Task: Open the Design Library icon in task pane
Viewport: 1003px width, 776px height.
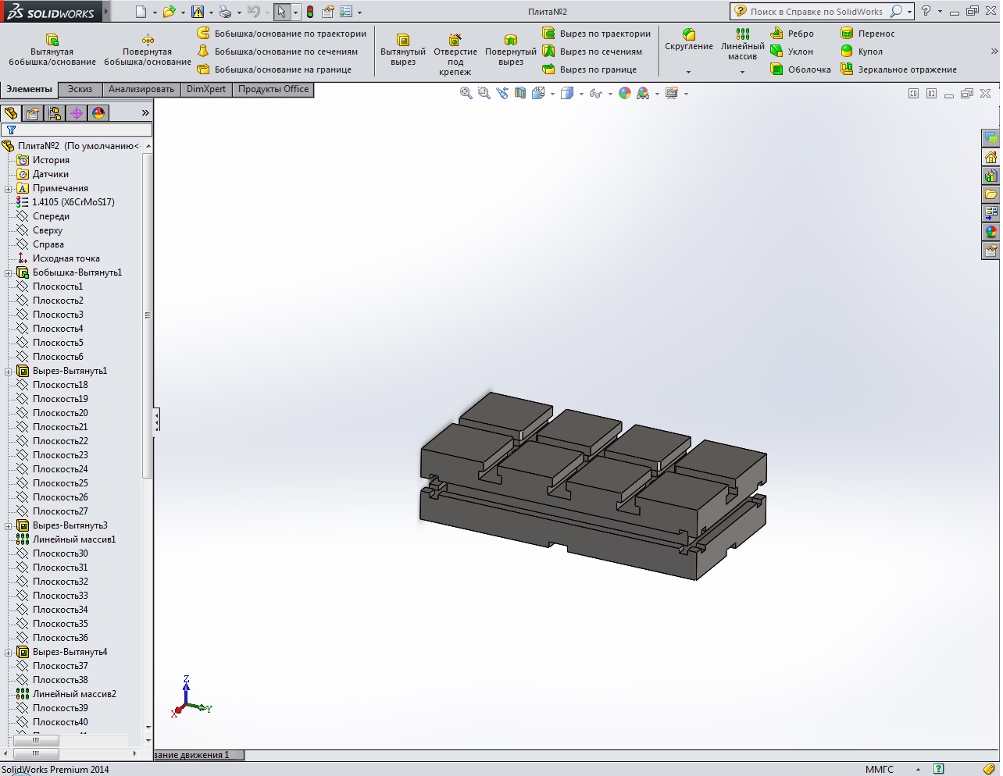Action: [991, 176]
